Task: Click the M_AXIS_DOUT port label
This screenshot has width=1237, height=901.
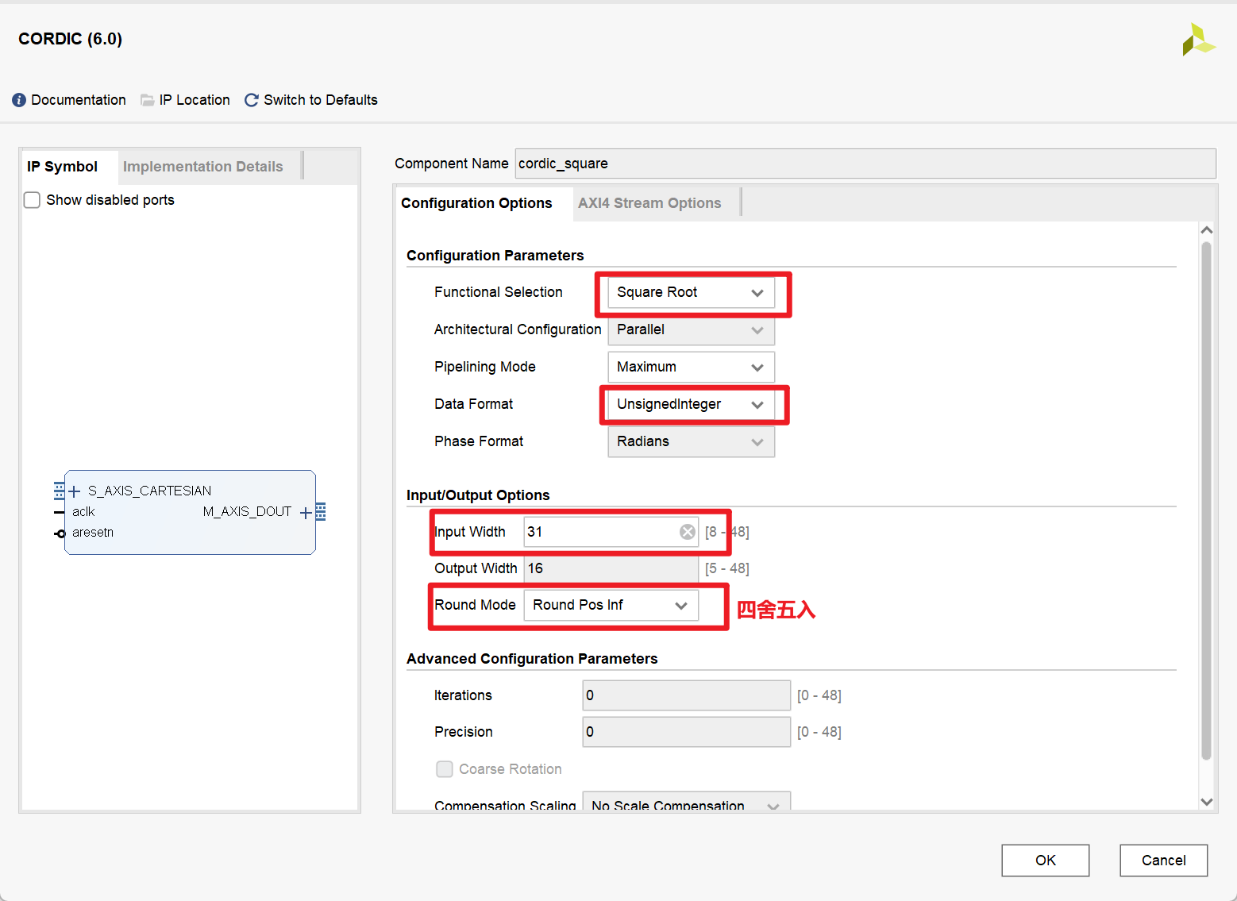Action: [247, 512]
